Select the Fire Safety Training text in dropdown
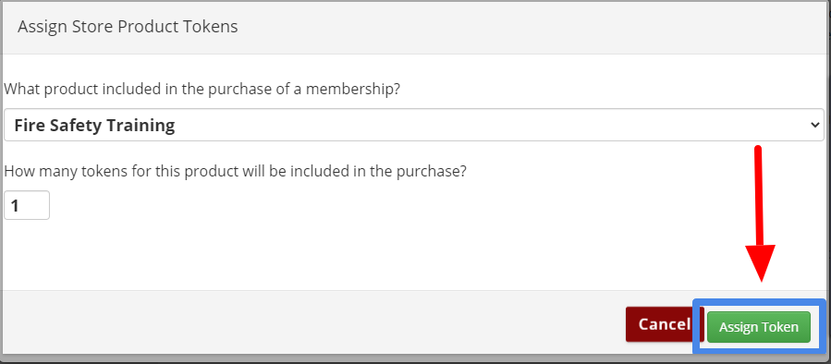831x364 pixels. click(x=95, y=125)
